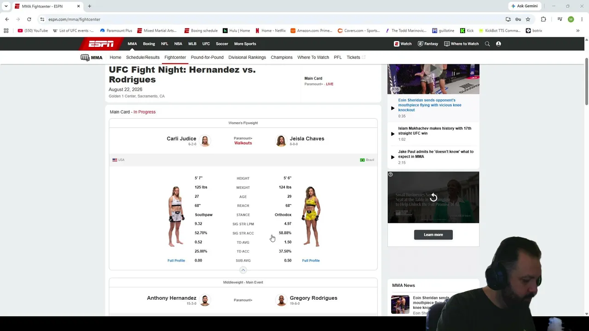Open the Paramount Plus bookmark

coord(116,31)
